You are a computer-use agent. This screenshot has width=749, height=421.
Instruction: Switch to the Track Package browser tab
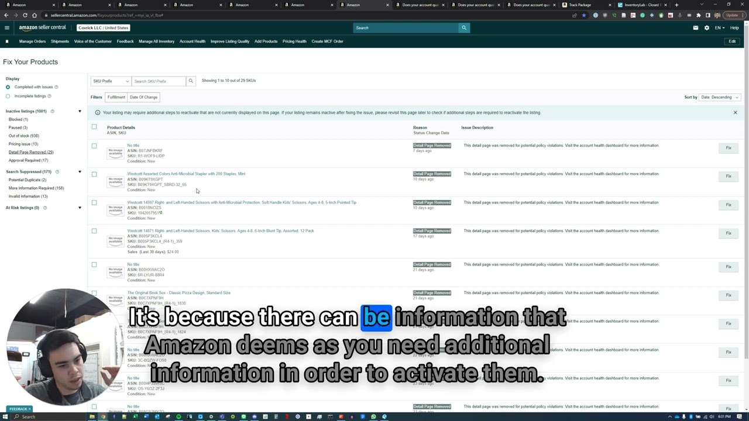click(585, 5)
